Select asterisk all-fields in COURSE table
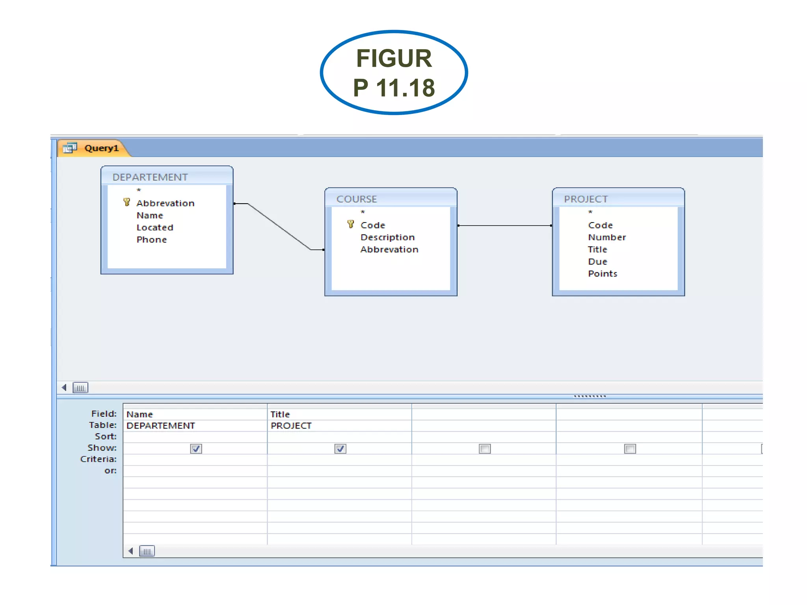 (363, 213)
